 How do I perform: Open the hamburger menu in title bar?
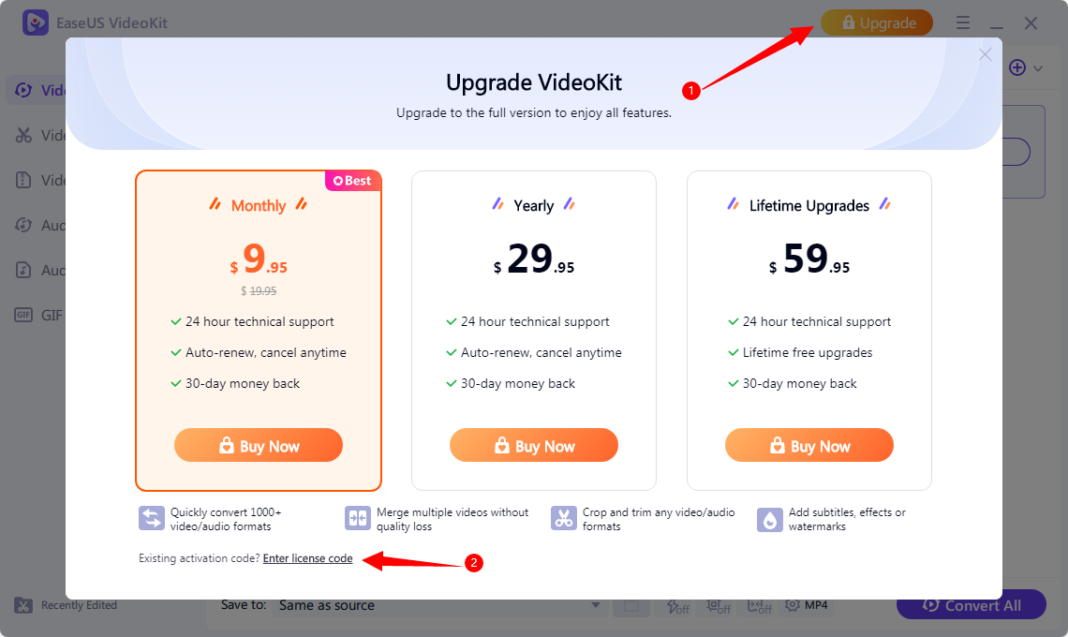pos(962,22)
